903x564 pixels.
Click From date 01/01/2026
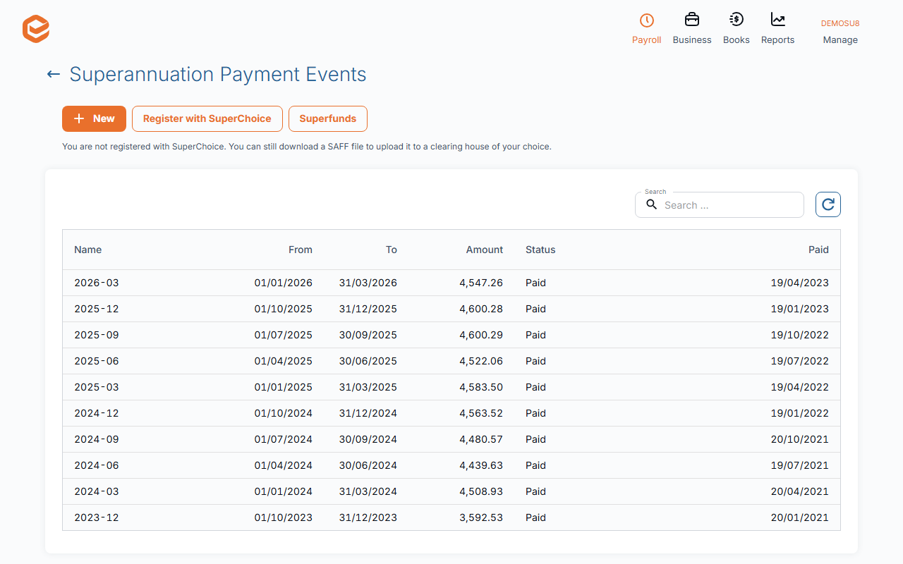click(x=284, y=283)
